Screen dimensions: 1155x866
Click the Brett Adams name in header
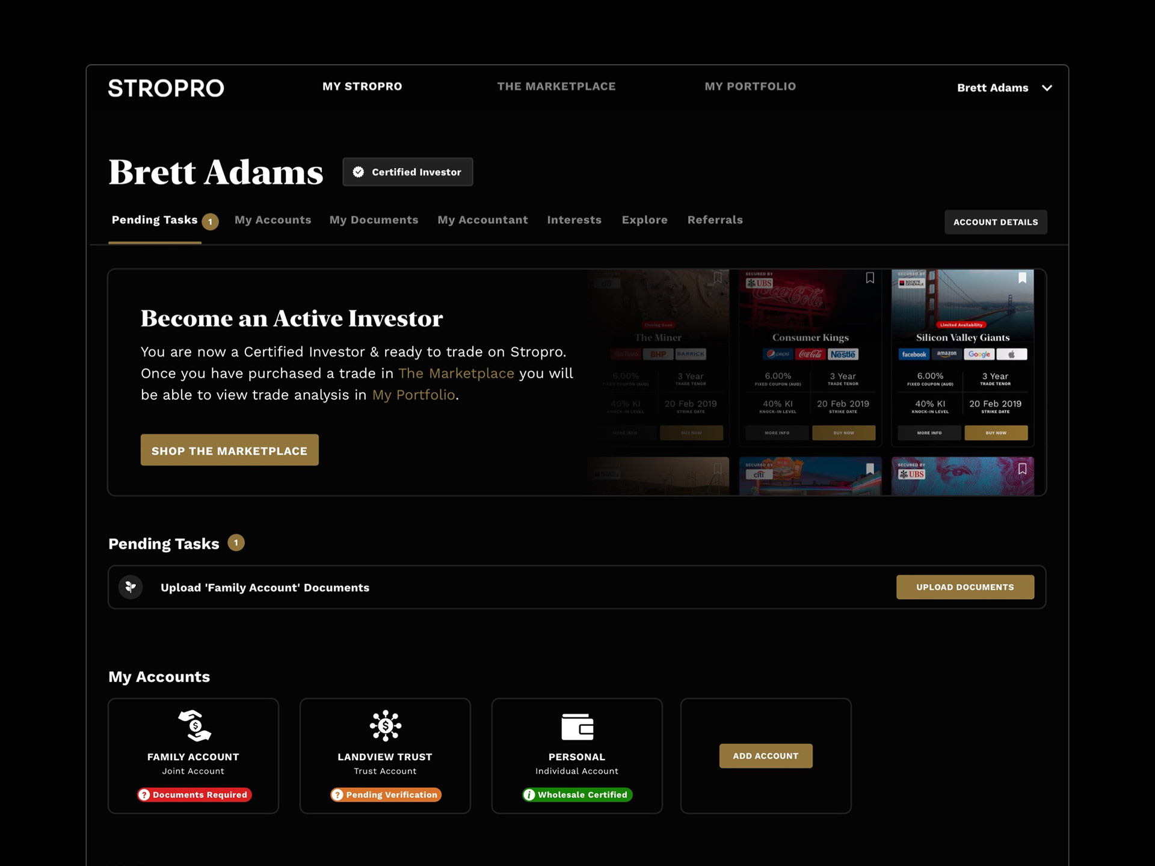tap(993, 88)
